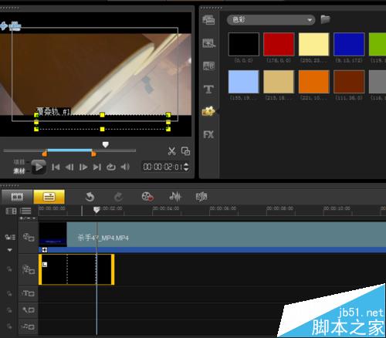
Task: Click the undo arrow in timeline toolbar
Action: (90, 197)
